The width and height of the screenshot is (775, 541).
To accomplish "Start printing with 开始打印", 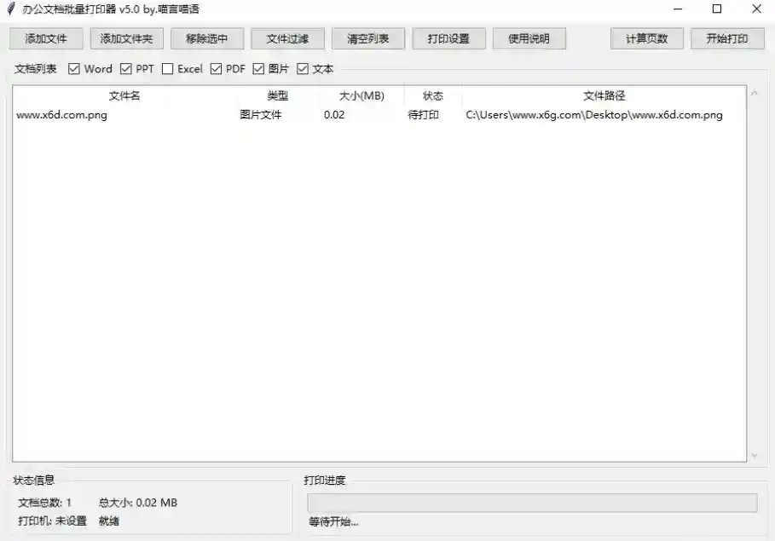I will tap(726, 39).
